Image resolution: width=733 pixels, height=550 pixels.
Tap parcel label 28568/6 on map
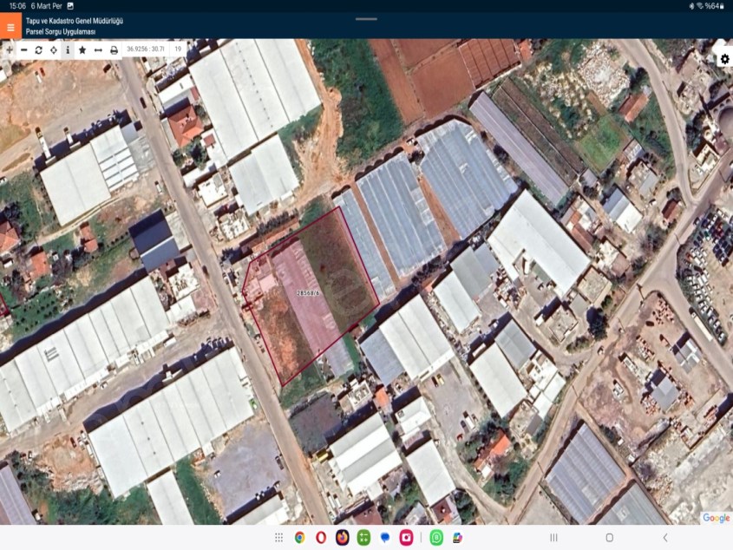[310, 293]
